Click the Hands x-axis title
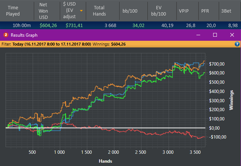The image size is (241, 166). click(x=105, y=161)
